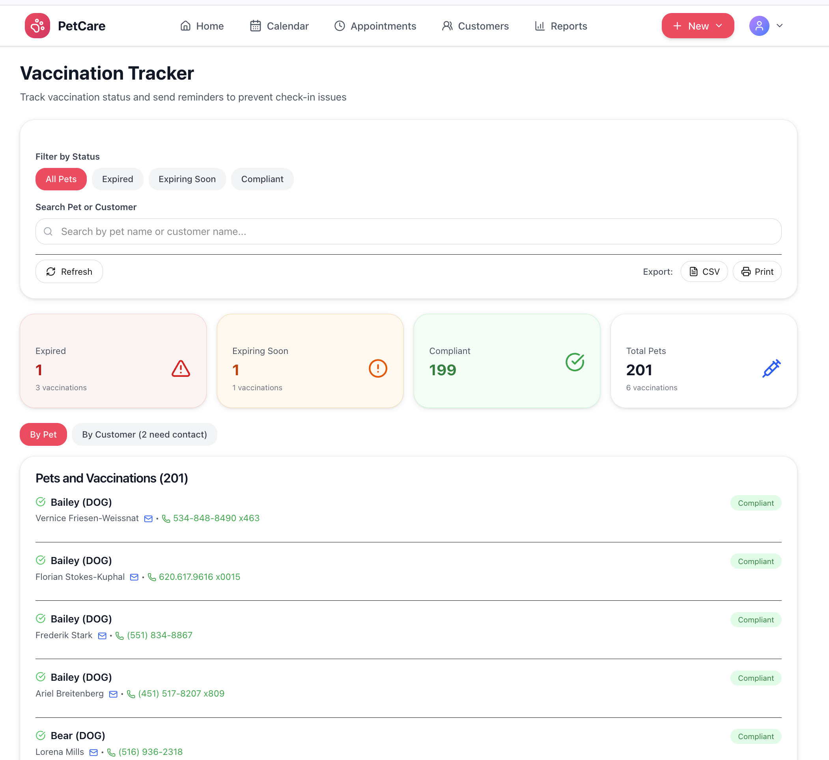This screenshot has width=829, height=760.
Task: Click the phone icon beside Frederik Stark's number
Action: tap(120, 635)
